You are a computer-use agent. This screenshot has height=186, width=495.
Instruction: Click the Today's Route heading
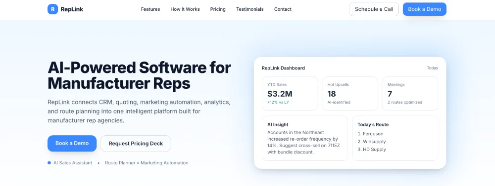[373, 125]
